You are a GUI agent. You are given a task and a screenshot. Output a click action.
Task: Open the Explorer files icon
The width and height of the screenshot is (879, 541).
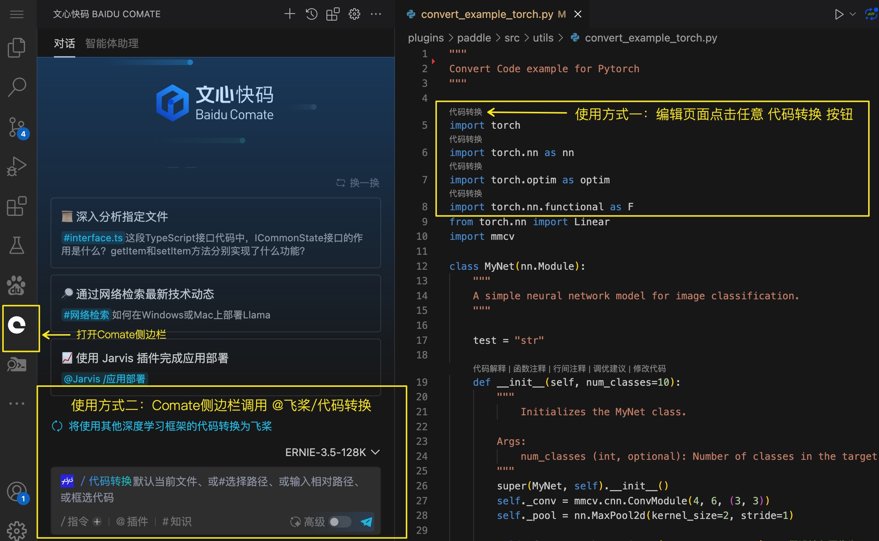point(16,48)
